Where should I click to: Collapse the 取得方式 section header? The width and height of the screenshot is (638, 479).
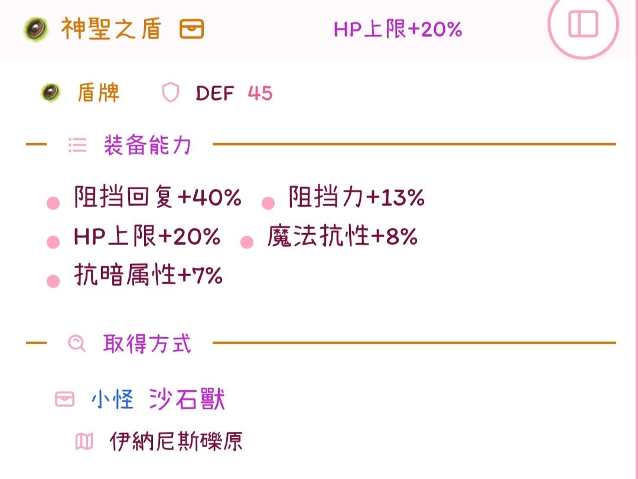tap(147, 343)
